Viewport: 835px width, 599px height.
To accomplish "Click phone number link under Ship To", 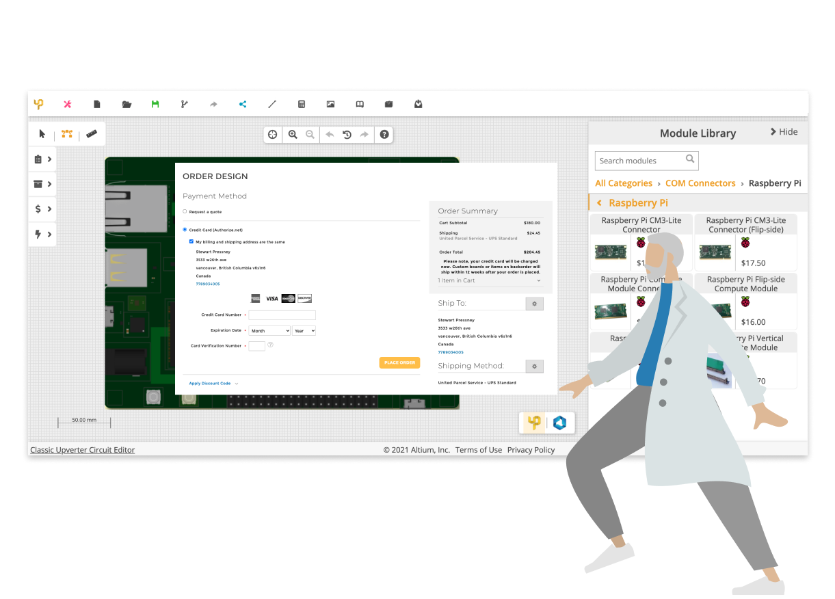I will 451,352.
